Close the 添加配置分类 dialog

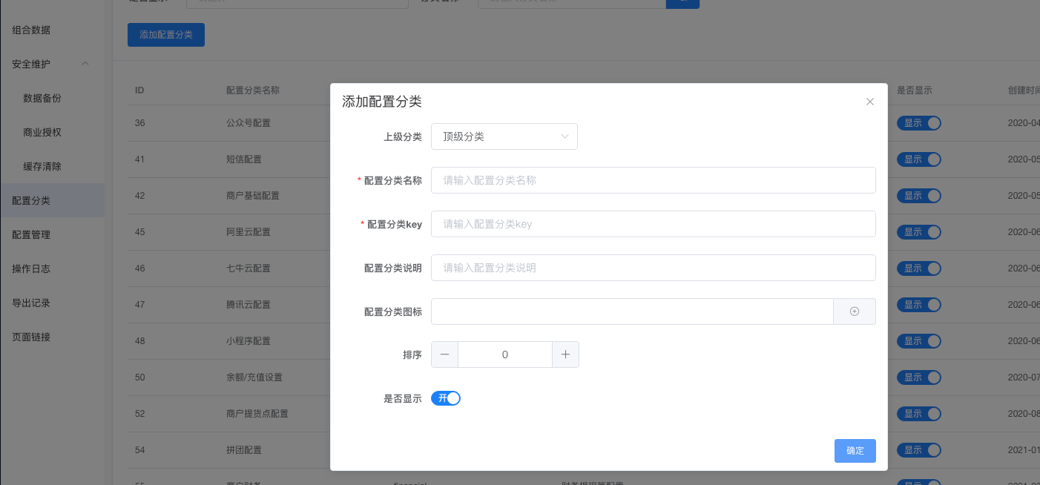coord(870,102)
